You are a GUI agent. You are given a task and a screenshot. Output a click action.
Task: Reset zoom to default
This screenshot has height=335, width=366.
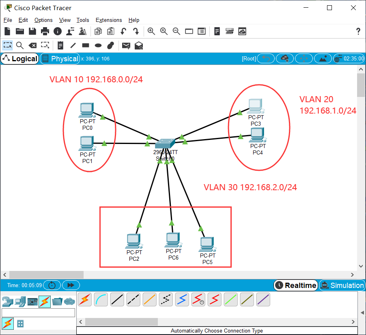164,31
